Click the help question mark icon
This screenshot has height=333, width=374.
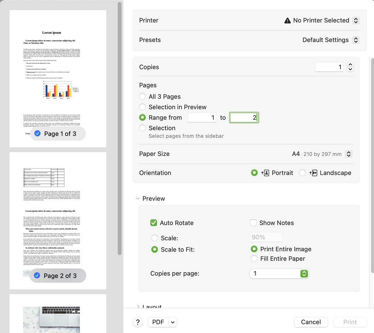coord(138,322)
